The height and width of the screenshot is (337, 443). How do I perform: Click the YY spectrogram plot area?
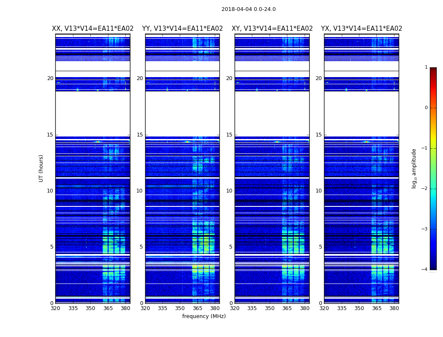[x=183, y=168]
